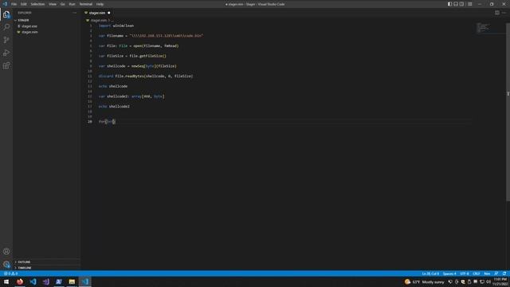Toggle the primary side bar layout icon

[x=449, y=4]
